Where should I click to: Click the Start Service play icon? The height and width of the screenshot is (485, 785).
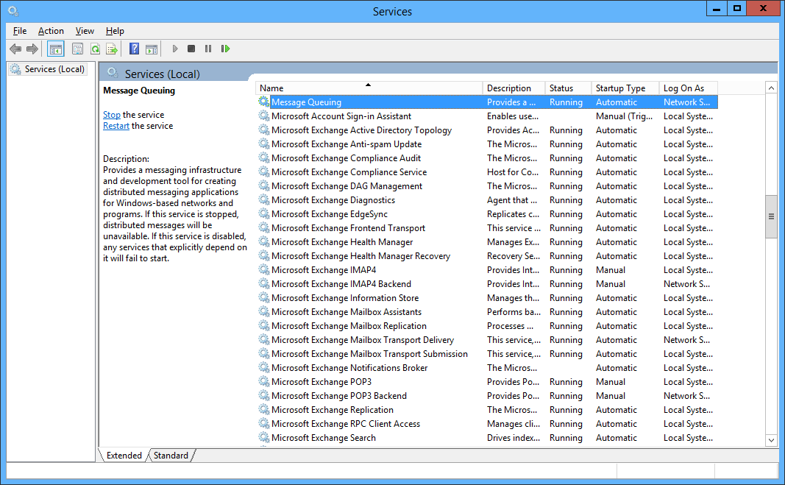tap(174, 49)
